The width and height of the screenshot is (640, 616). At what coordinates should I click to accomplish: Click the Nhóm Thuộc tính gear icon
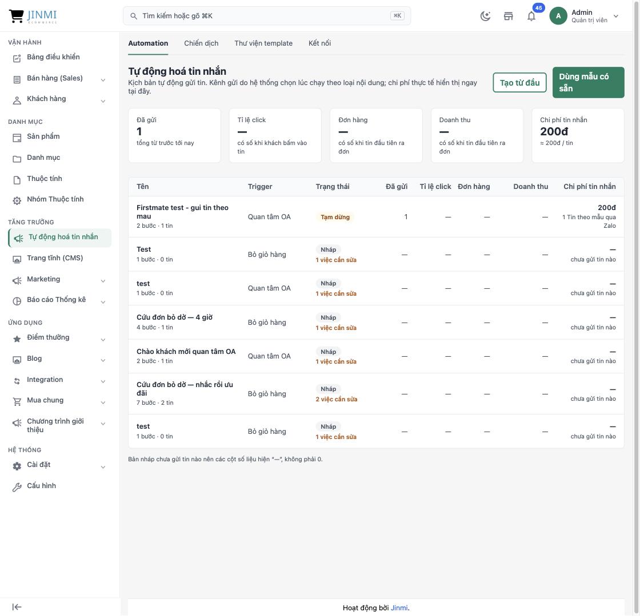click(x=17, y=200)
